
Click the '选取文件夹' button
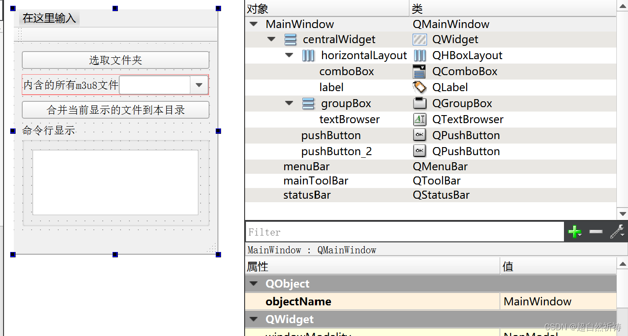[x=116, y=60]
